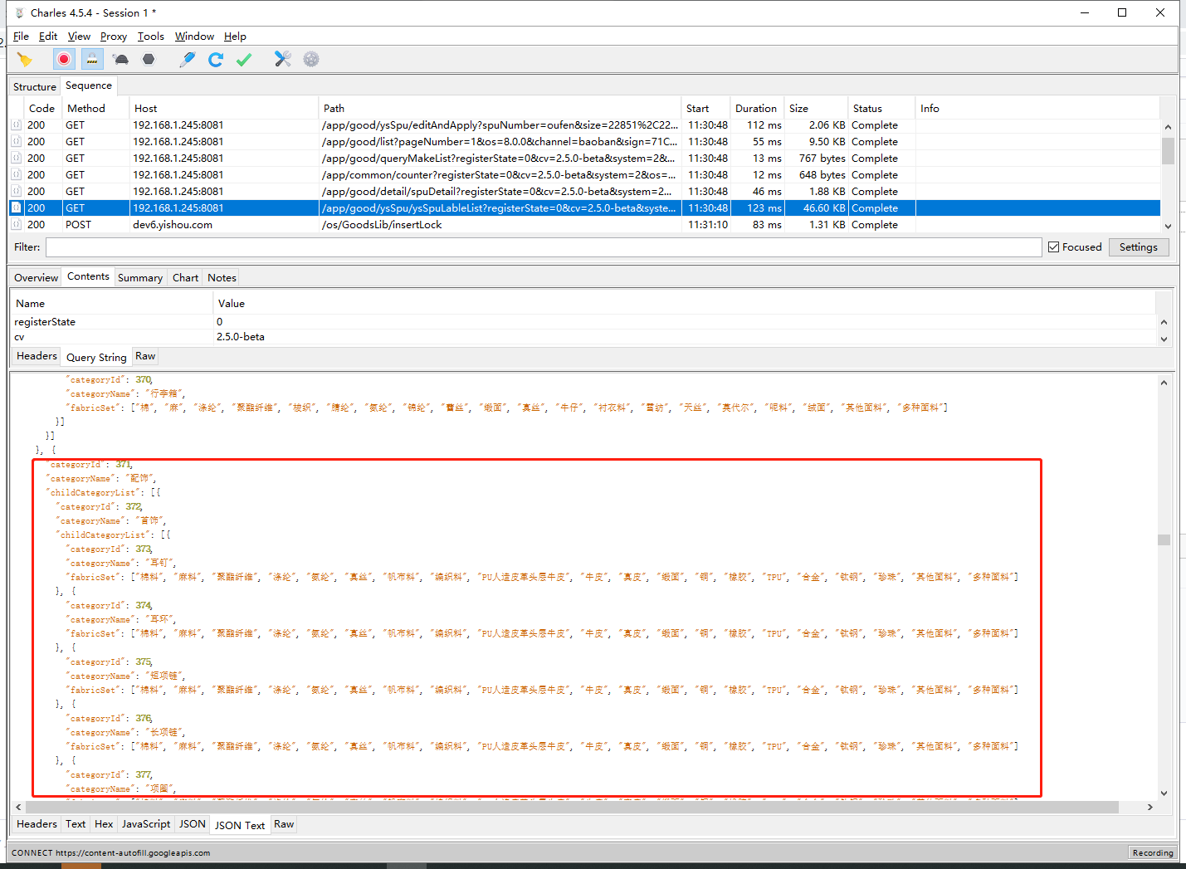Show request Headers tab above the response
Screen dimensions: 1186x869
pyautogui.click(x=37, y=356)
